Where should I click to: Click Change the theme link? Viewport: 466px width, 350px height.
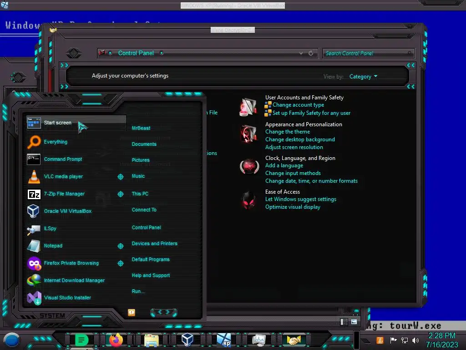click(x=288, y=132)
